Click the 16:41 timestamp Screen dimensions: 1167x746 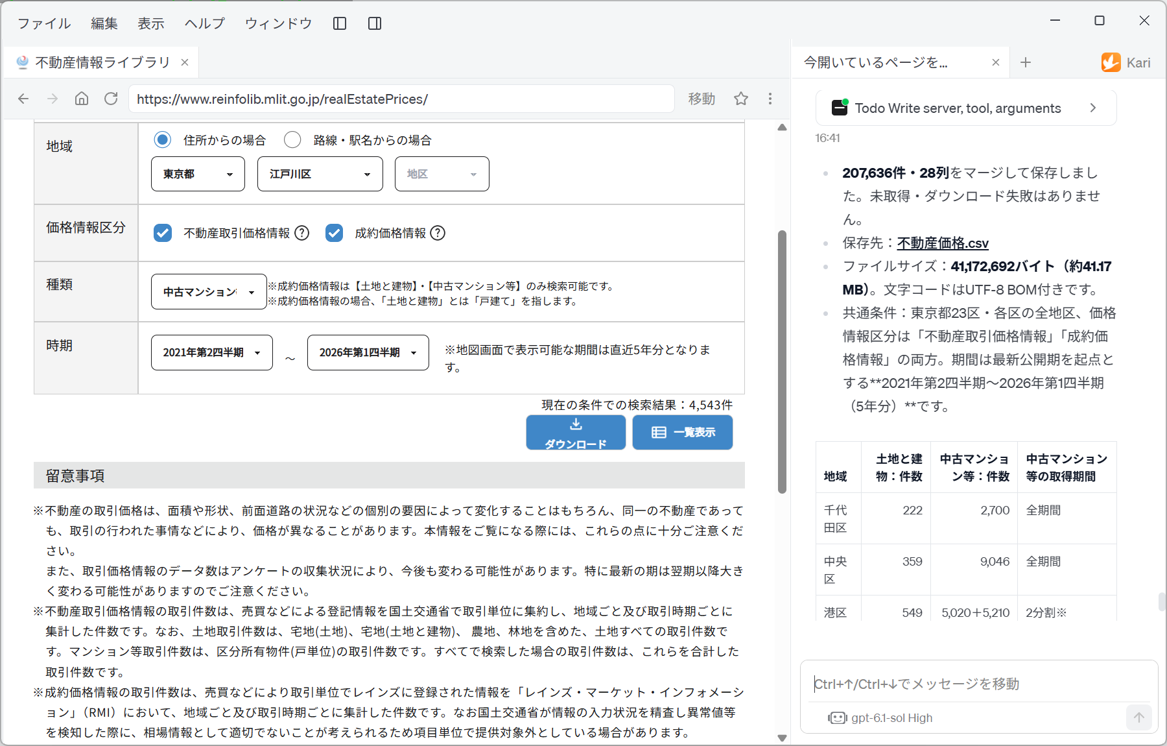[x=827, y=138]
